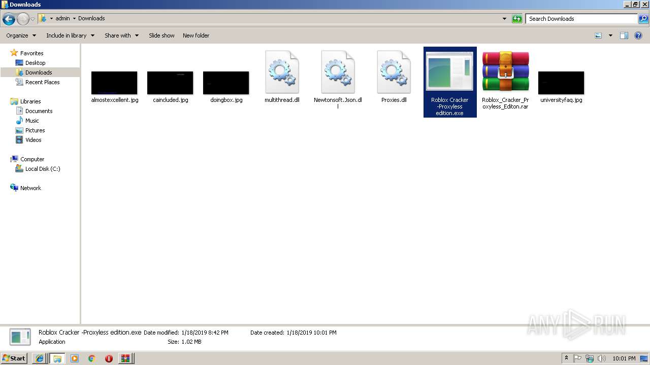Open the Action Center flag icon
650x365 pixels.
pos(578,358)
